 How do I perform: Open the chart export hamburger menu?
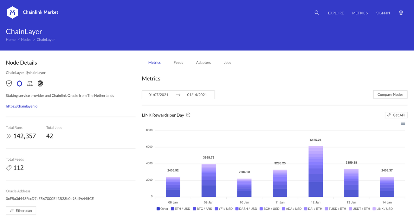click(403, 123)
